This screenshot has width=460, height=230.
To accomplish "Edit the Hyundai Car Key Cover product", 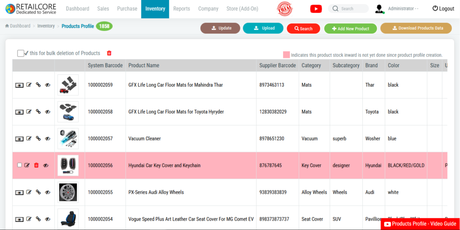I will (x=27, y=165).
